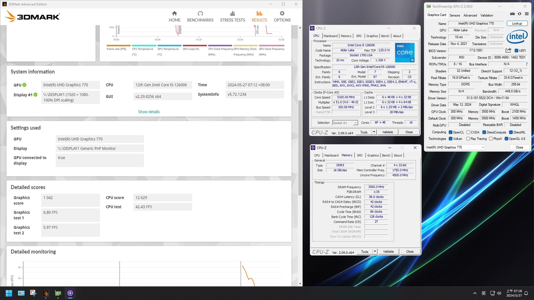
Task: Click the taskbar network icon
Action: pyautogui.click(x=492, y=293)
